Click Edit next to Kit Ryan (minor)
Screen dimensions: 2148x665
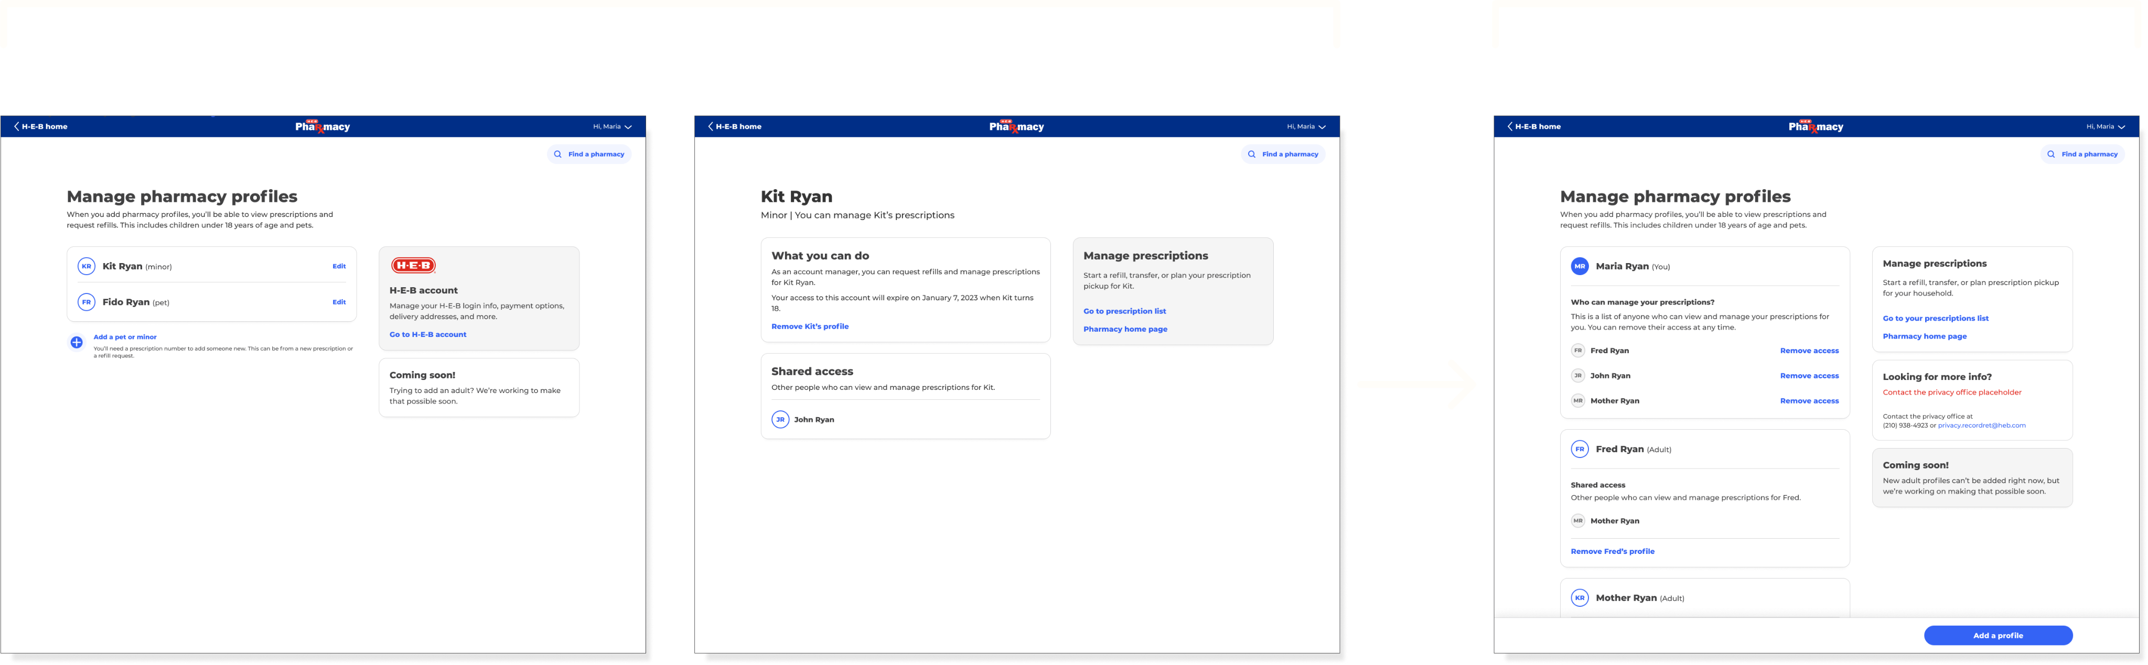[339, 267]
